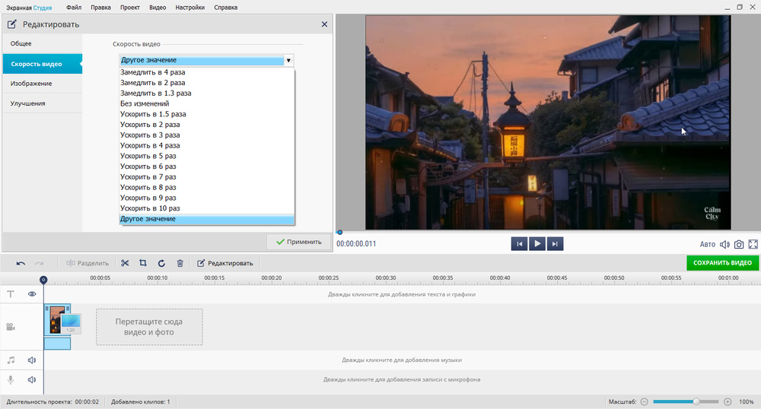Click СОХРАНИТЬ ВИДЕО button
The image size is (761, 409).
click(722, 262)
